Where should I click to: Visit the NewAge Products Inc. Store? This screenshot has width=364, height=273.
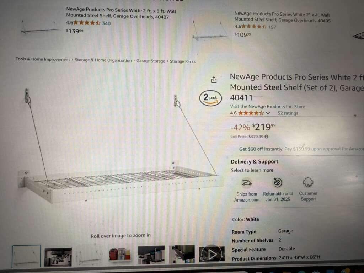267,106
